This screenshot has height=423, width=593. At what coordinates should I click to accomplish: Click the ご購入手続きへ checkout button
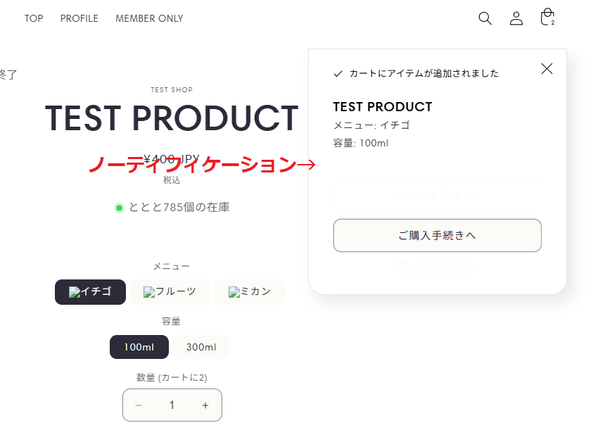(x=437, y=235)
